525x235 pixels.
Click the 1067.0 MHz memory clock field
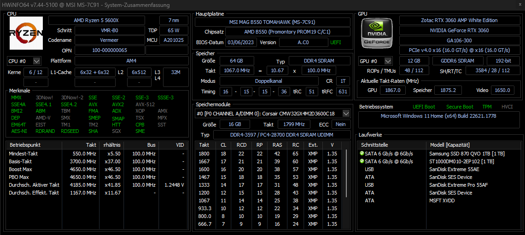(237, 71)
